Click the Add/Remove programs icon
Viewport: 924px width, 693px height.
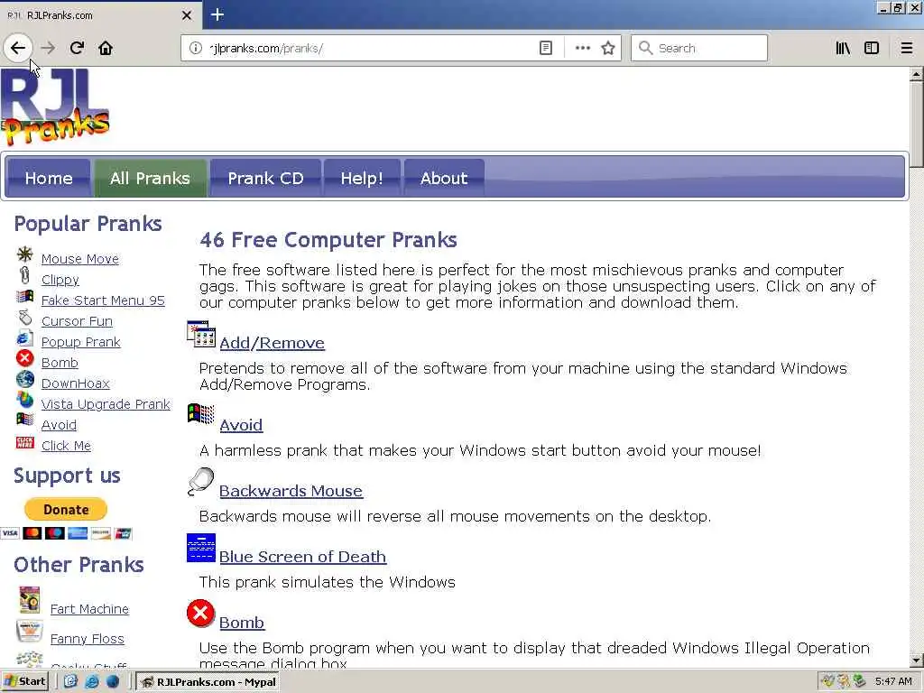[x=201, y=334]
